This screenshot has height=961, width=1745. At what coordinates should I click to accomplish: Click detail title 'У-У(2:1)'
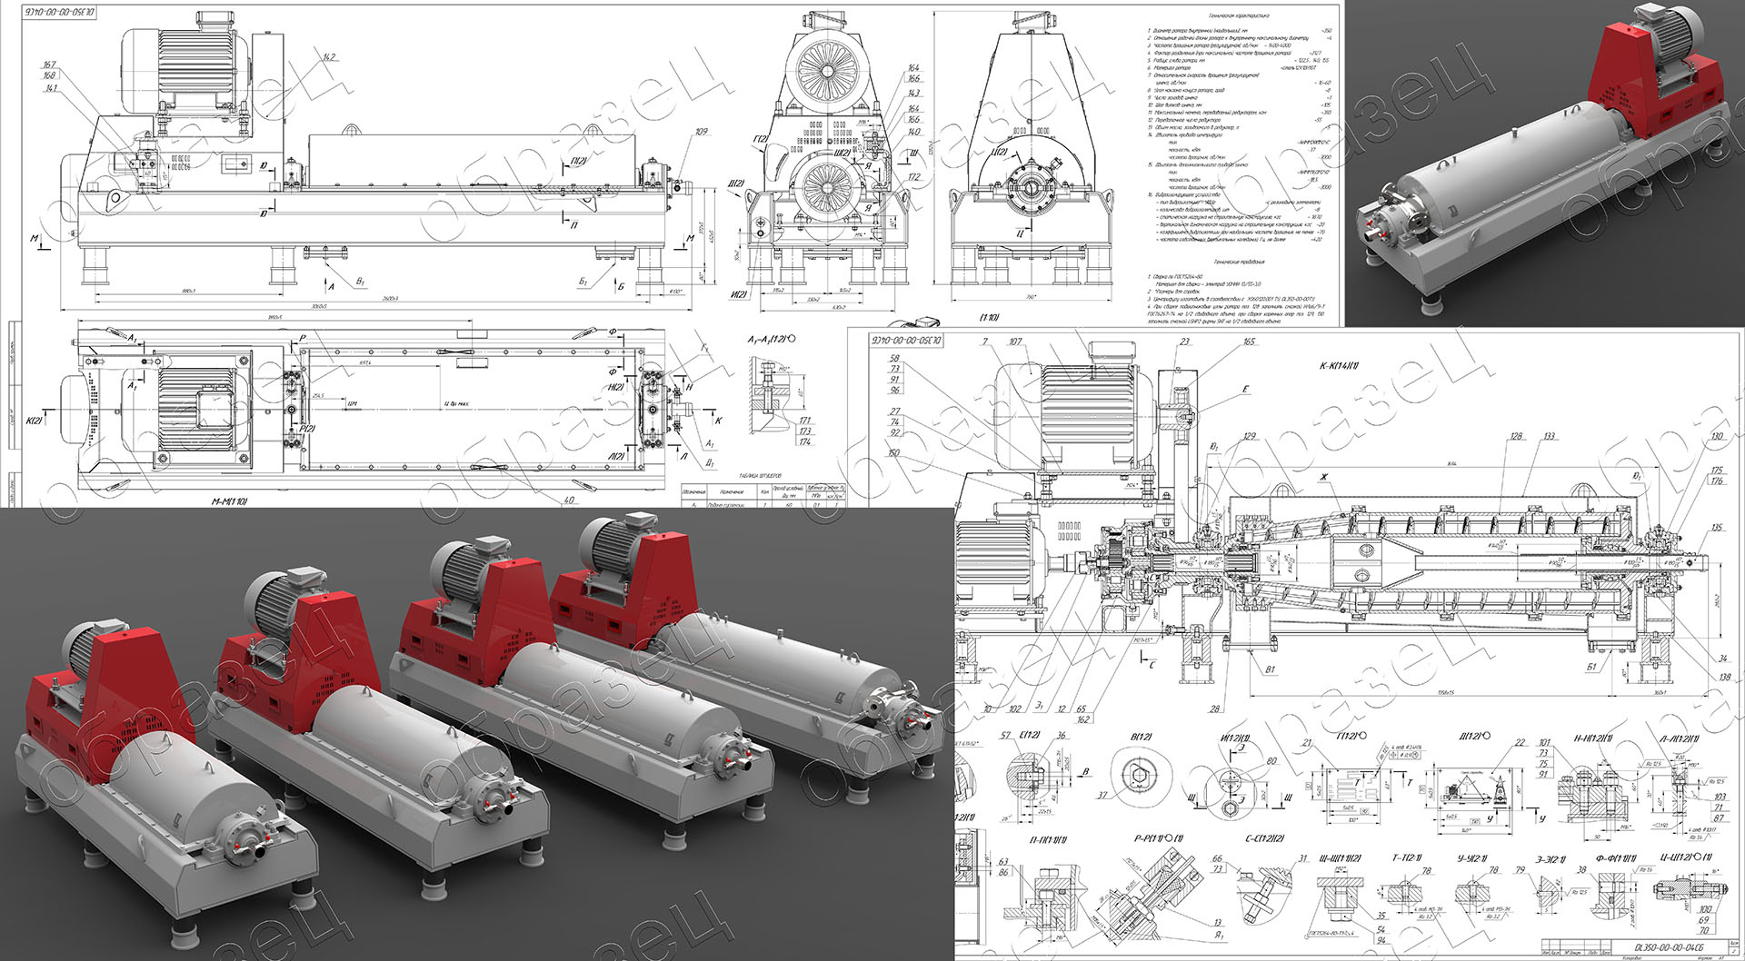[1471, 857]
